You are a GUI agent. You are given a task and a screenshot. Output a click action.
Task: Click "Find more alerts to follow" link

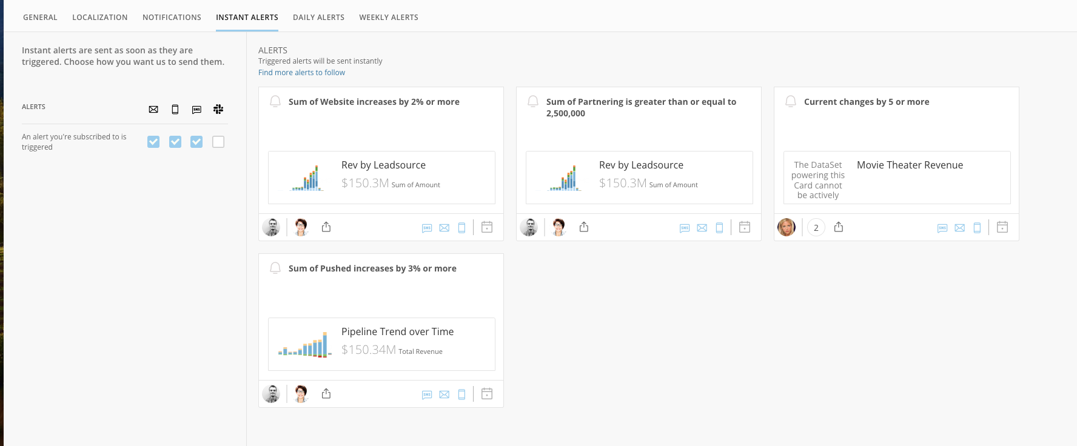(301, 73)
